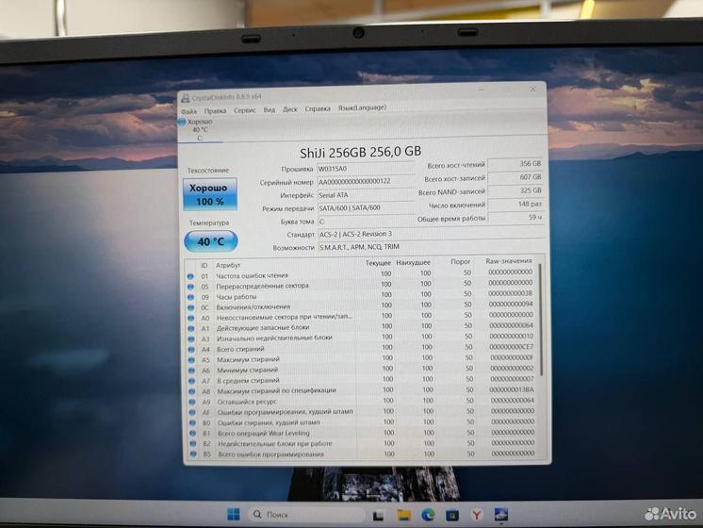Click the Наихудшее column header
Screen dimensions: 703x528
coord(413,262)
